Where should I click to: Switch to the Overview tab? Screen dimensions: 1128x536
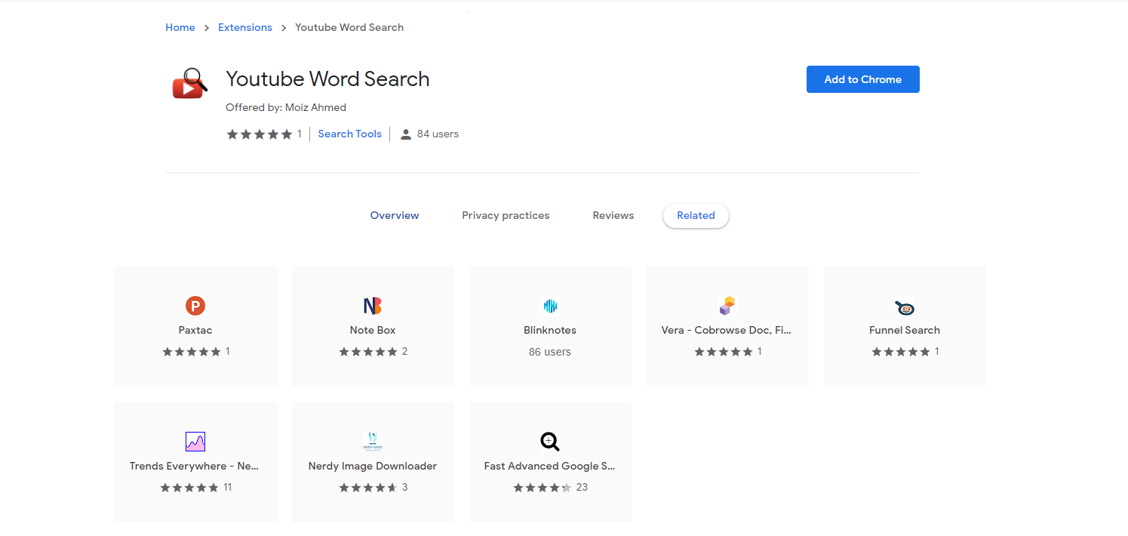[395, 216]
